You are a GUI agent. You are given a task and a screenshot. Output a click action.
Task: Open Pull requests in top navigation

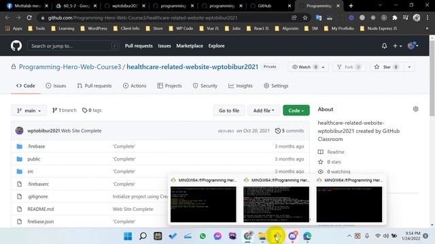pyautogui.click(x=139, y=46)
